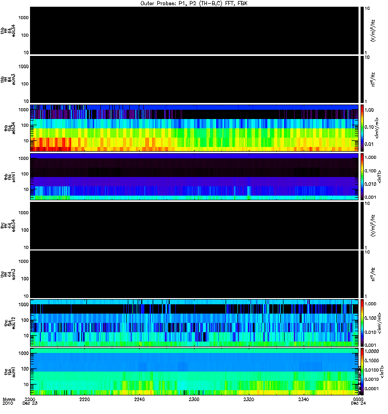Click the thb fbk edc34 spectrogram panel
The width and height of the screenshot is (388, 414).
click(x=194, y=128)
